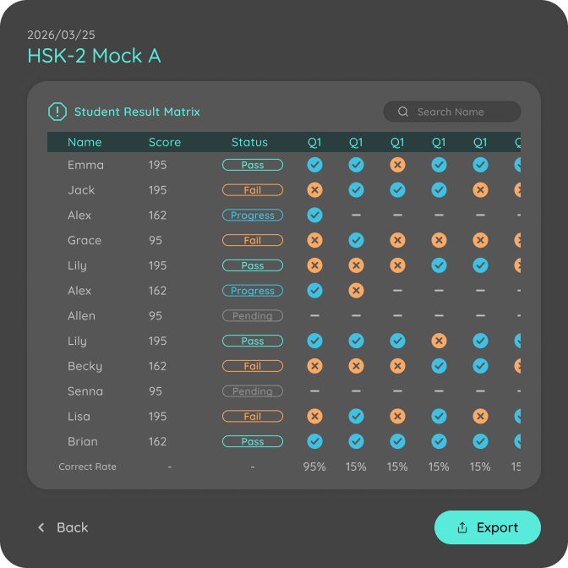Sort by the Name column header
The height and width of the screenshot is (568, 568).
[x=85, y=142]
